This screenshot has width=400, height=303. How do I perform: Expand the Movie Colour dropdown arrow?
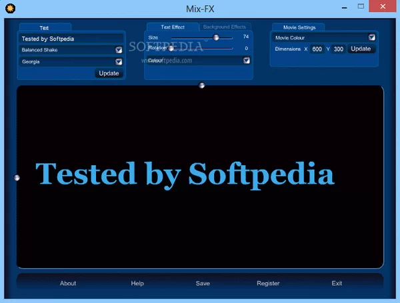(x=372, y=37)
